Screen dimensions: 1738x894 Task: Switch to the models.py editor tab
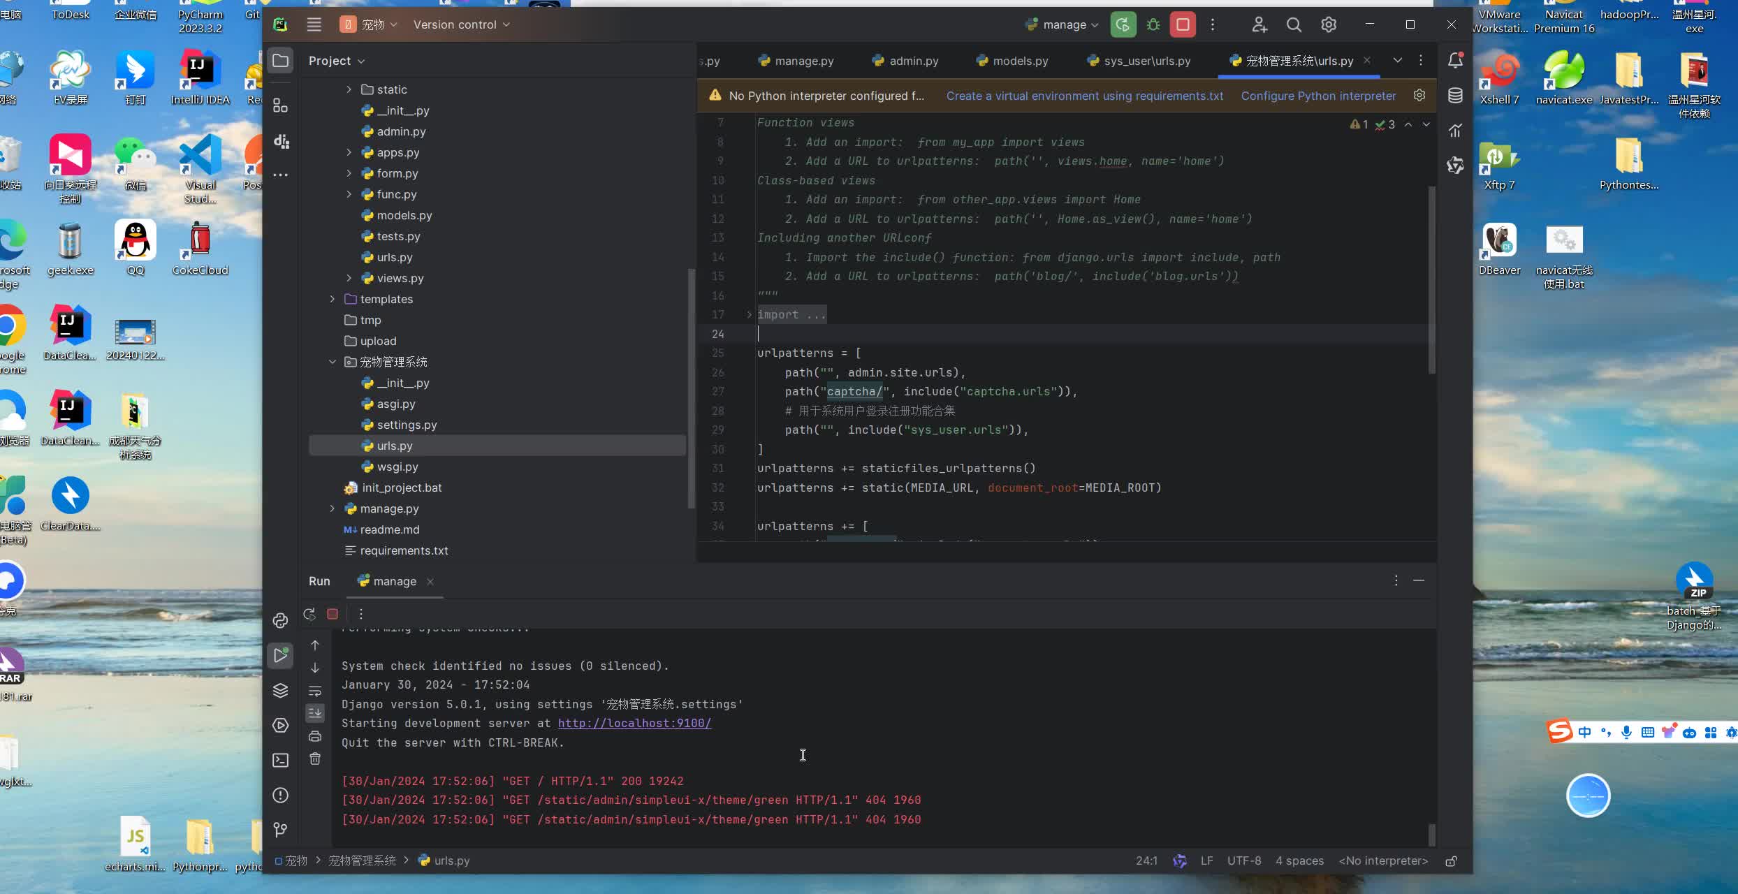click(1020, 61)
